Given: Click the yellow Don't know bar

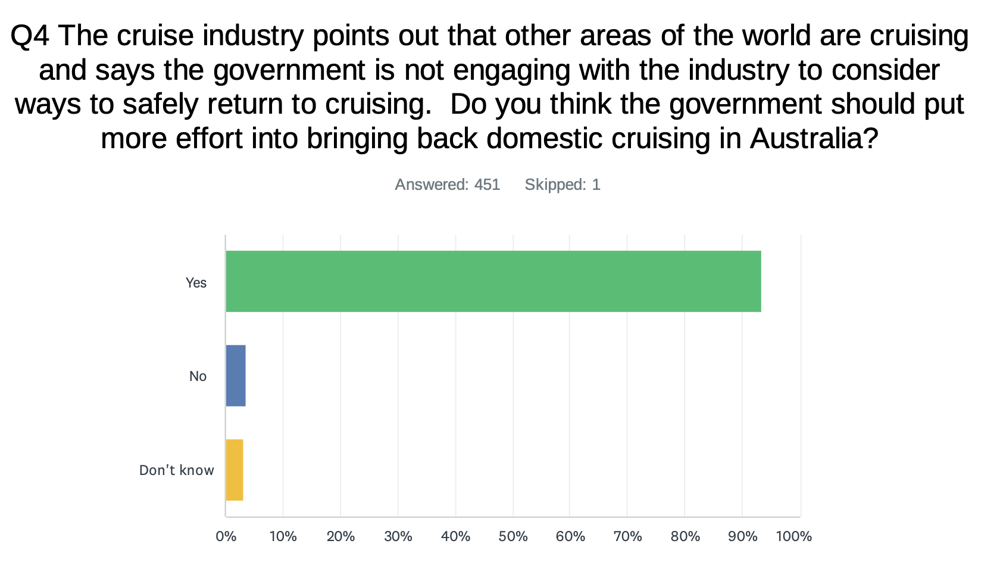Looking at the screenshot, I should coord(235,470).
